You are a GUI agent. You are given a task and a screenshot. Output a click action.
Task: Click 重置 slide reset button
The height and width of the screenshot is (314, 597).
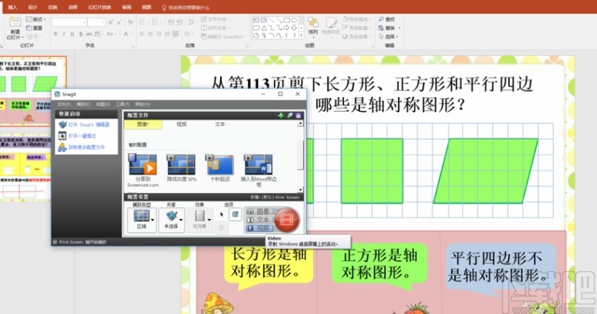coord(35,28)
